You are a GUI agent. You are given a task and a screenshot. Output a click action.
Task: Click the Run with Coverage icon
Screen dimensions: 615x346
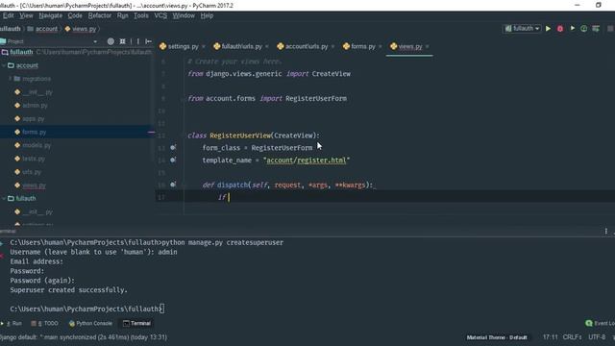point(573,29)
